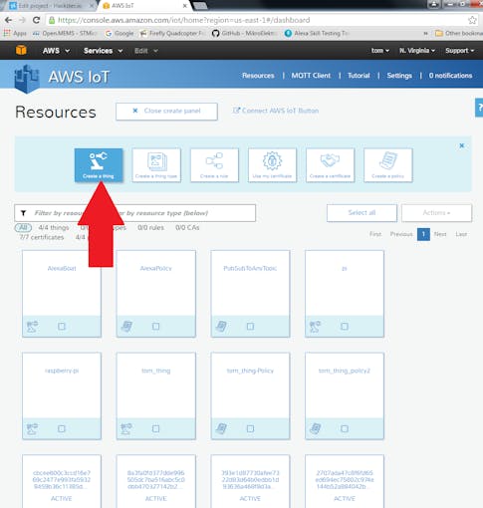Open the Edit dropdown in the top bar
This screenshot has height=508, width=483.
pos(146,51)
